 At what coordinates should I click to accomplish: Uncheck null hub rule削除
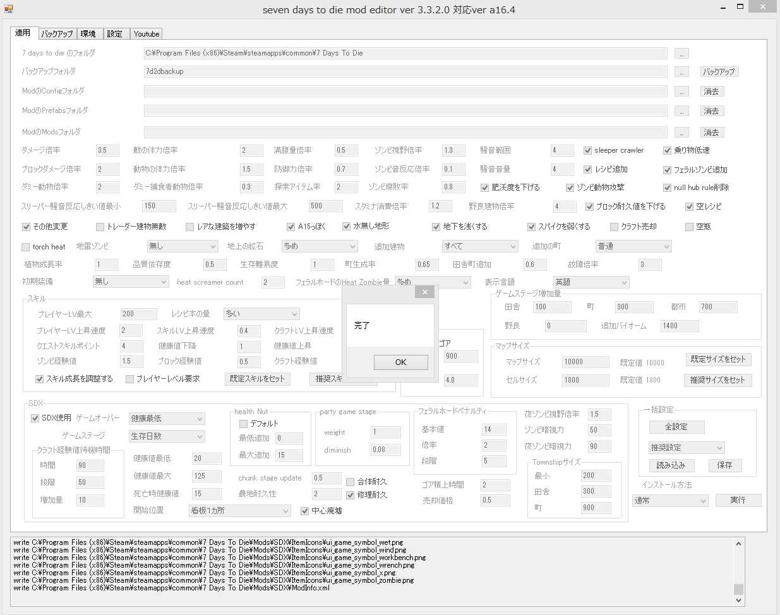point(667,188)
